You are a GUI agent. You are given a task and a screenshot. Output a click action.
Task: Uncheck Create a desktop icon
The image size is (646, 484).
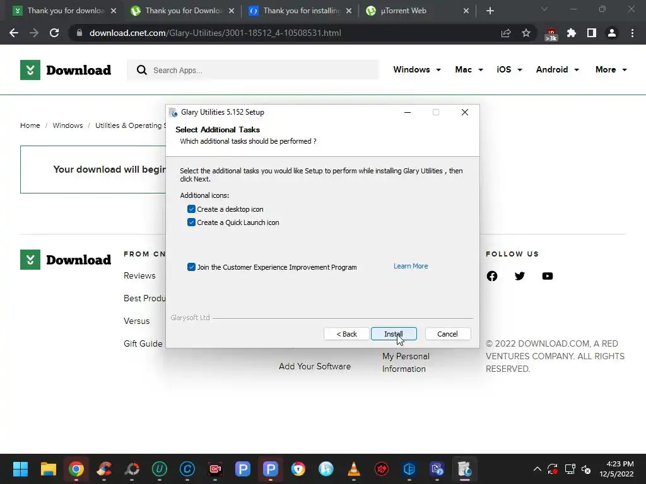[x=191, y=209]
